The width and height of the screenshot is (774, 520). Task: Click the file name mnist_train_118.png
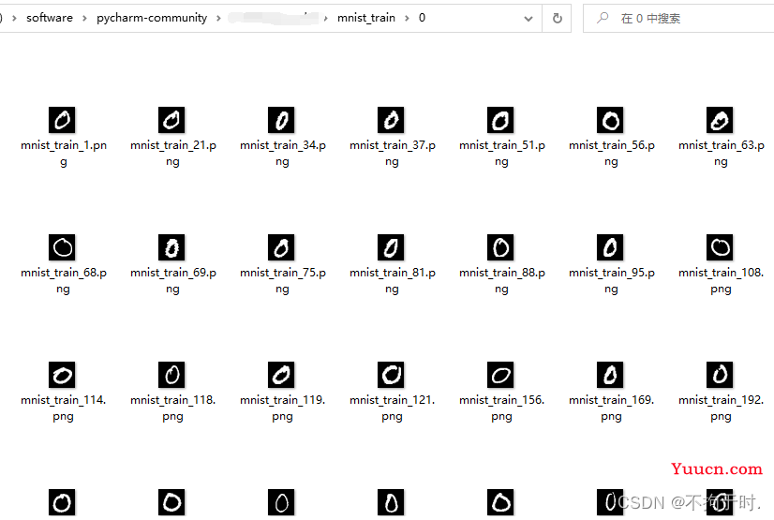[x=173, y=408]
